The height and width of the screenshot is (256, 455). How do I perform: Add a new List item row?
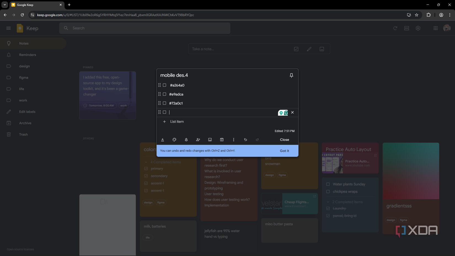227,122
